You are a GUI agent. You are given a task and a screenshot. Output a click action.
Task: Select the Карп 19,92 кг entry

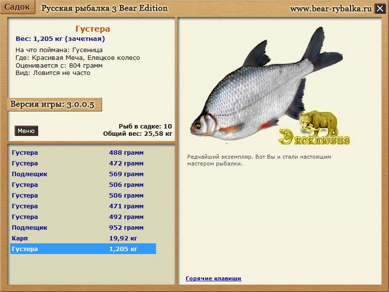83,238
